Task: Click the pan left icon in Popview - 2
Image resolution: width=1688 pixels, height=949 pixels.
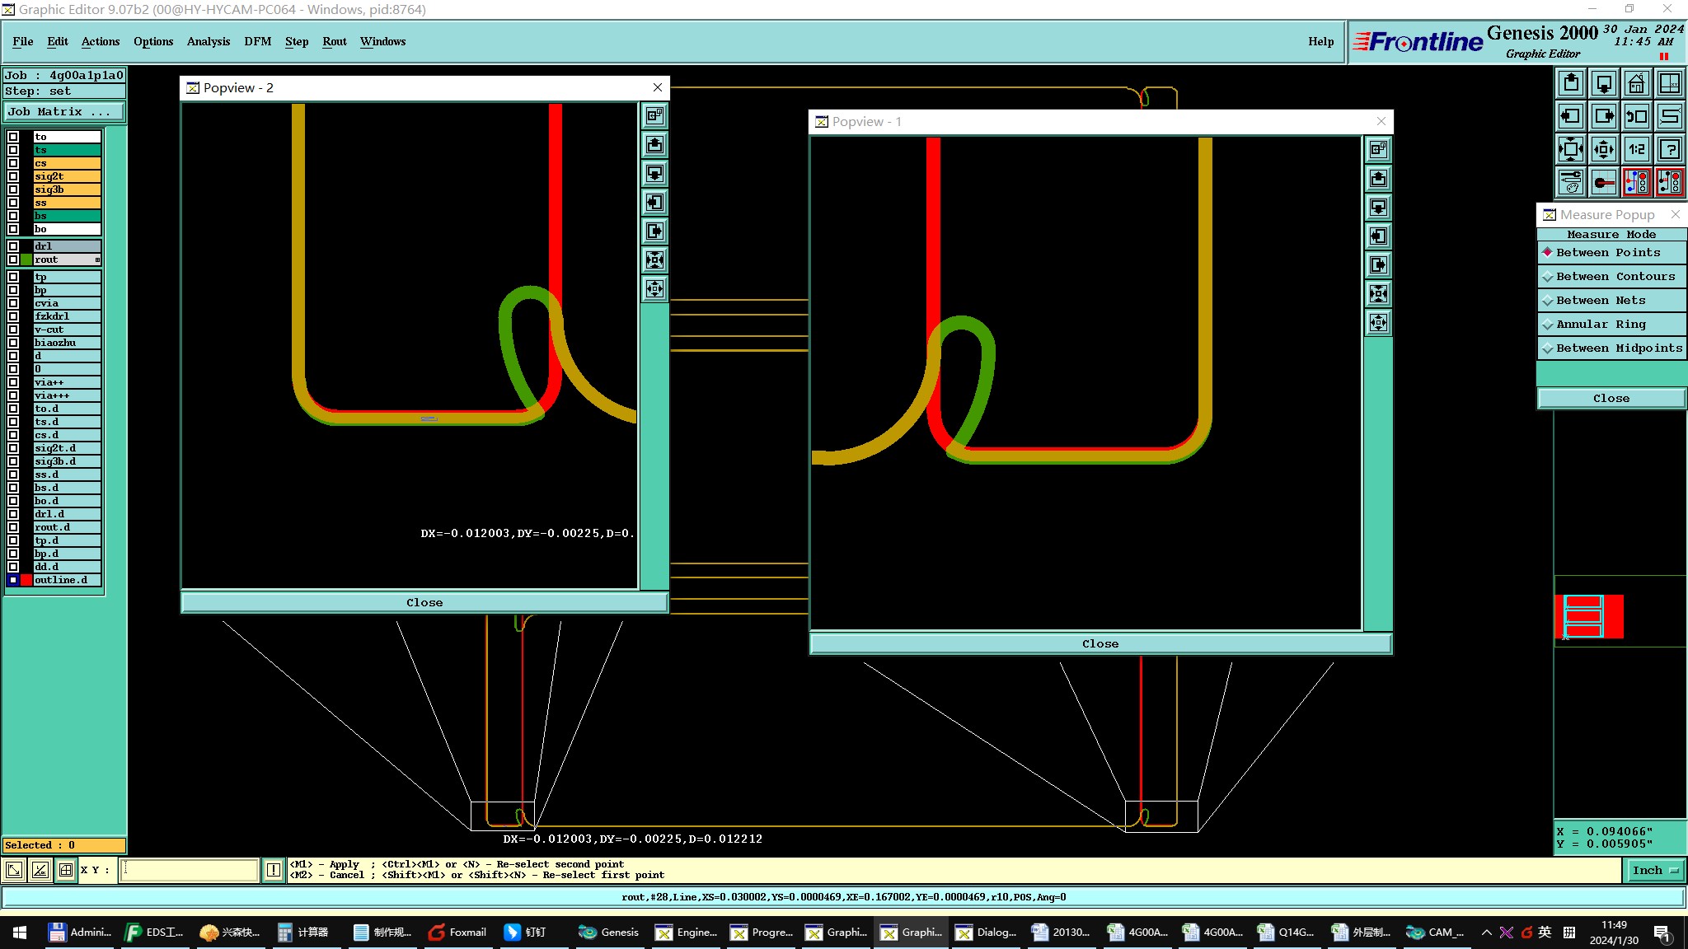Action: 654,203
